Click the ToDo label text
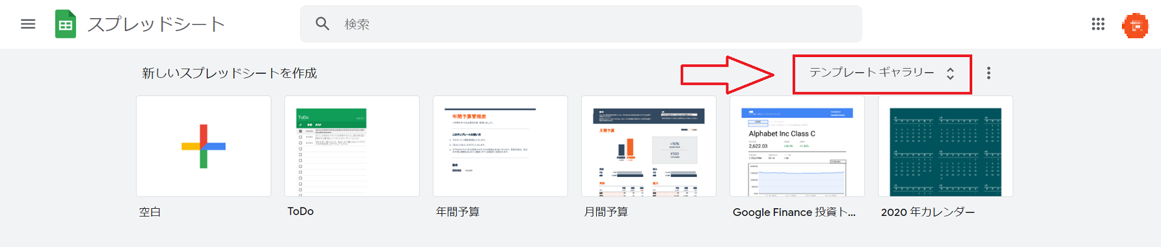1161x247 pixels. pos(301,211)
